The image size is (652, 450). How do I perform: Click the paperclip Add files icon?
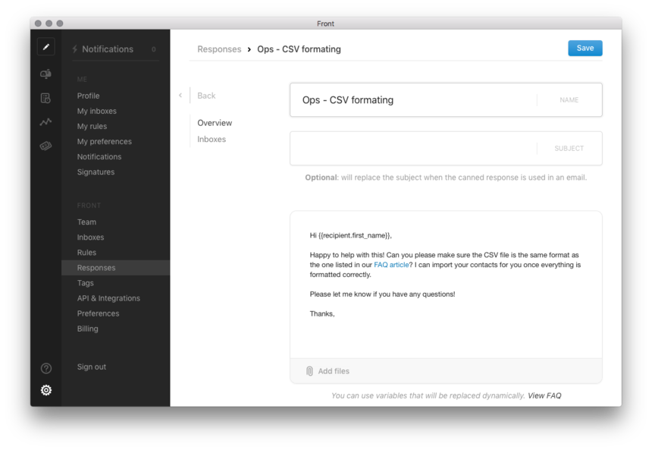click(309, 371)
